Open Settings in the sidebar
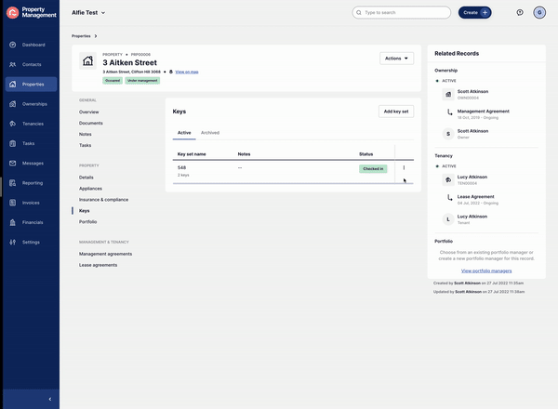558x409 pixels. pos(31,243)
